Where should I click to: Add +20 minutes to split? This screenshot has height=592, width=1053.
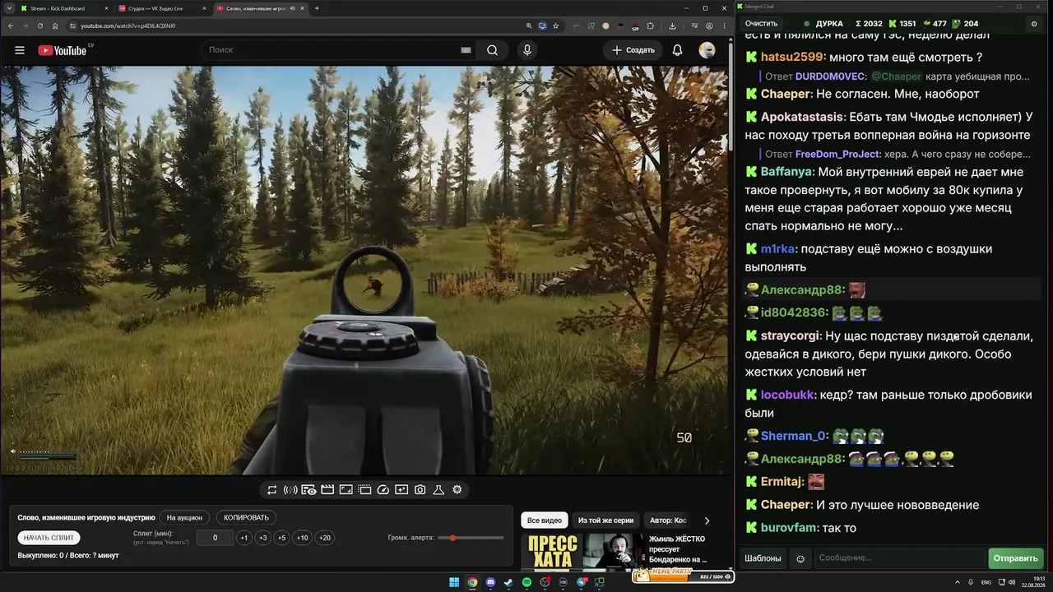point(324,538)
